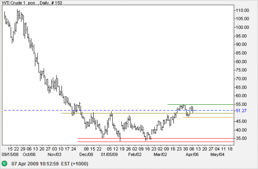
Task: Select the green resistance line near 55.00
Action: 200,104
